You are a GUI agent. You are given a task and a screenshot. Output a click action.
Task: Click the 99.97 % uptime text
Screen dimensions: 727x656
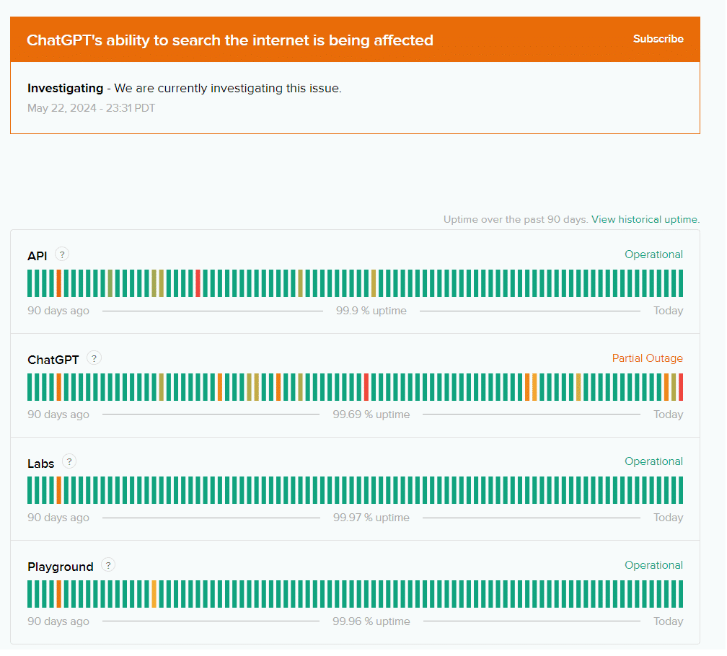(x=371, y=518)
